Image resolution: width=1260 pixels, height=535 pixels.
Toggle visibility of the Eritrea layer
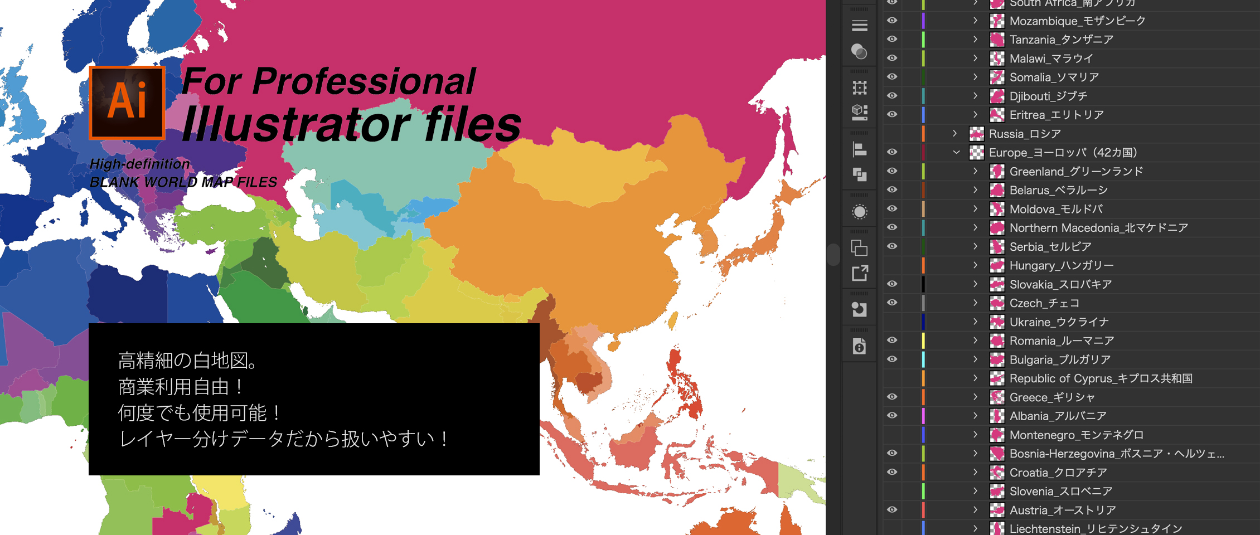coord(892,114)
